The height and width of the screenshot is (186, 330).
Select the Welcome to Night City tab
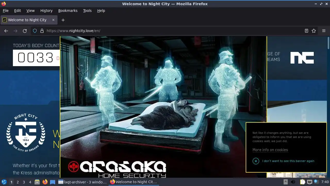pyautogui.click(x=29, y=20)
